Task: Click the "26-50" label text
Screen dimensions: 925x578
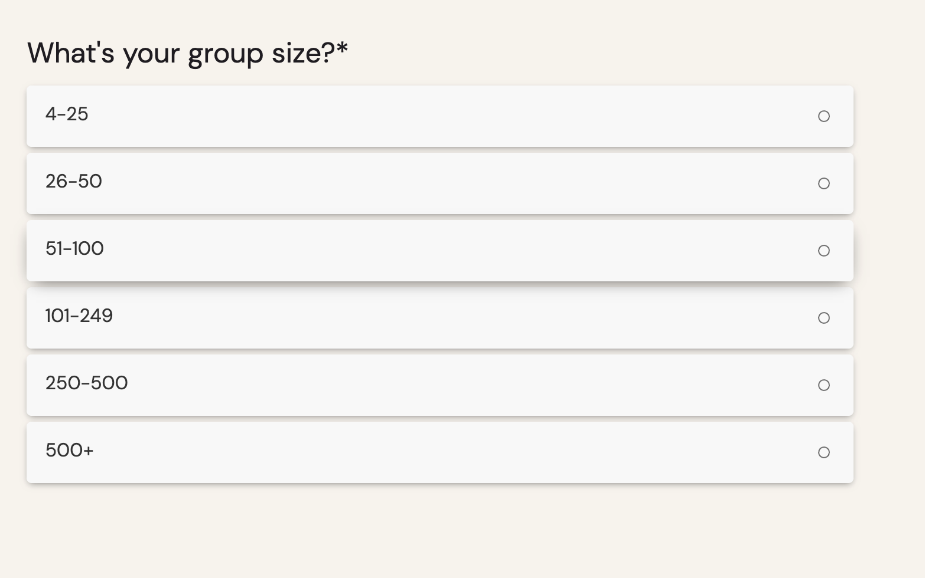Action: [x=74, y=181]
